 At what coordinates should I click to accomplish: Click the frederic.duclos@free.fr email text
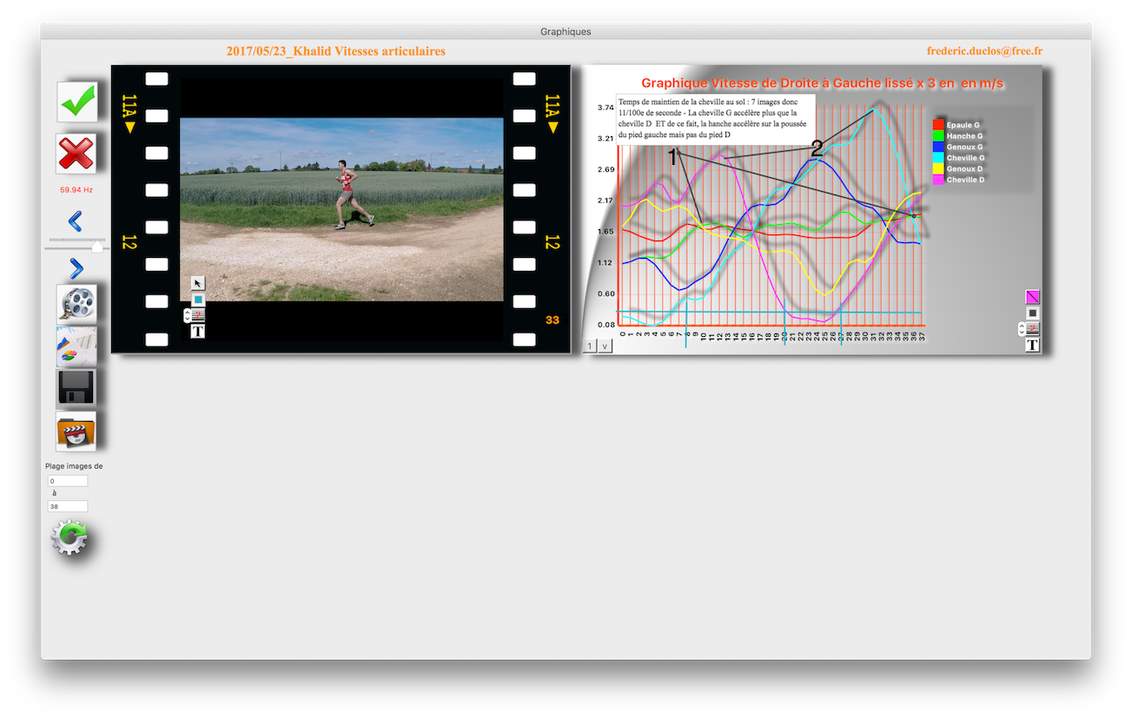984,51
